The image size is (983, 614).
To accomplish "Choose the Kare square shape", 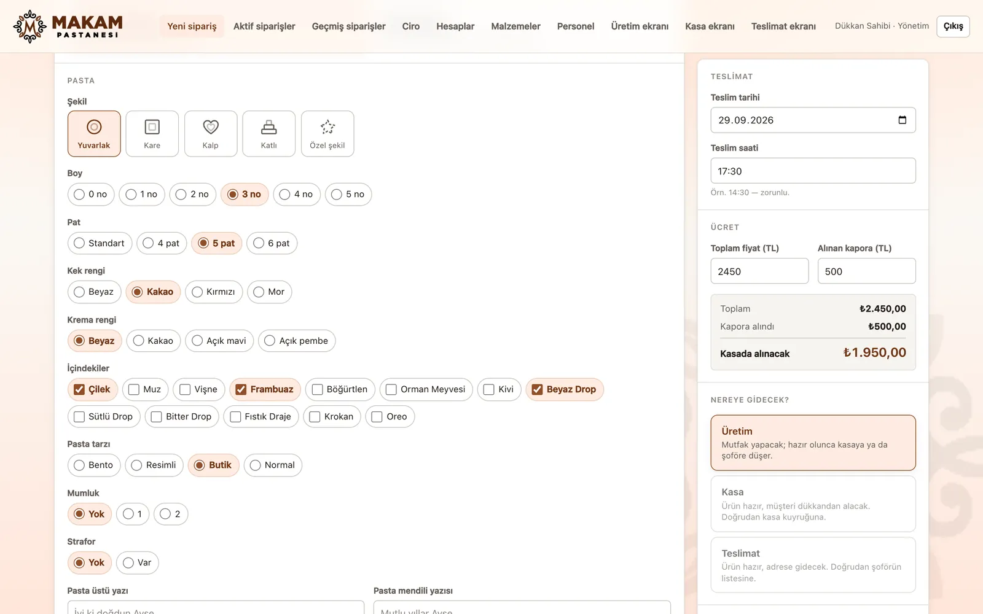I will click(x=152, y=134).
